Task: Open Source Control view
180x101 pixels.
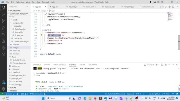Action: (x=3, y=21)
